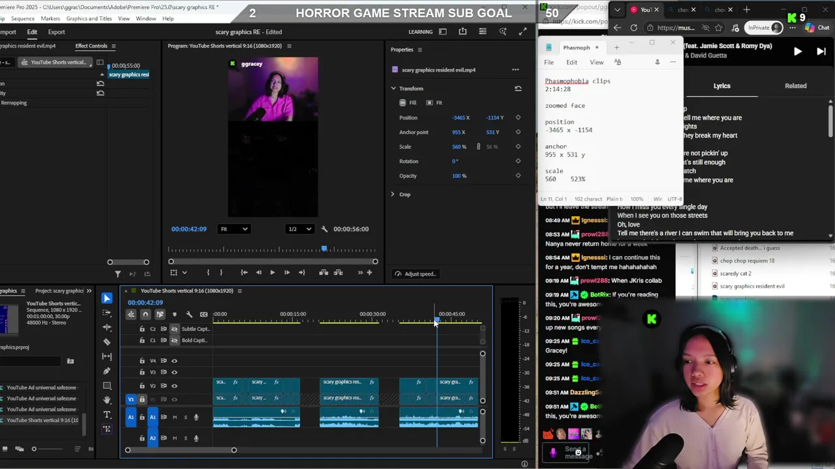This screenshot has height=469, width=835.
Task: Open Properties panel menu
Action: (419, 50)
